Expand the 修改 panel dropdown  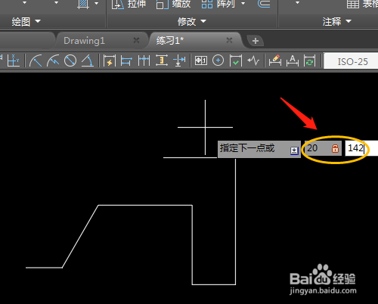(x=203, y=21)
